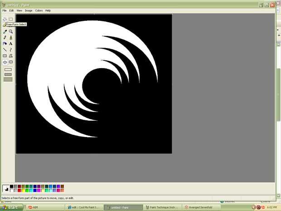Open the View menu
This screenshot has width=281, height=211.
pyautogui.click(x=19, y=10)
